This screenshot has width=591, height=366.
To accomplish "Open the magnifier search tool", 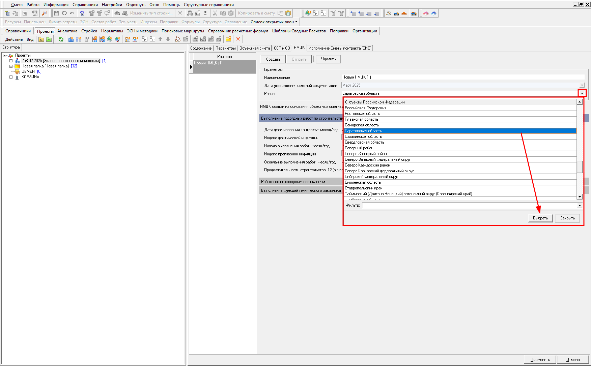I will [x=44, y=13].
